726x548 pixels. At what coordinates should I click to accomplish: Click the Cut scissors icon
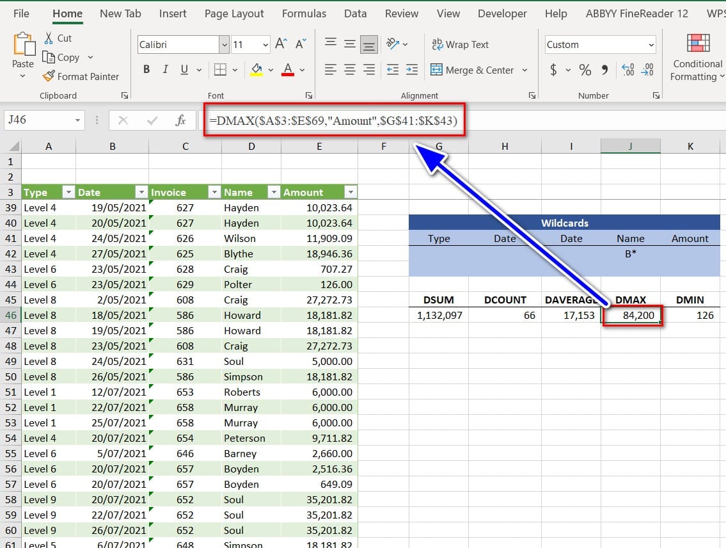(49, 38)
